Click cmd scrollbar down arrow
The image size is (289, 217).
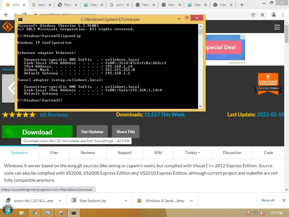click(x=201, y=106)
